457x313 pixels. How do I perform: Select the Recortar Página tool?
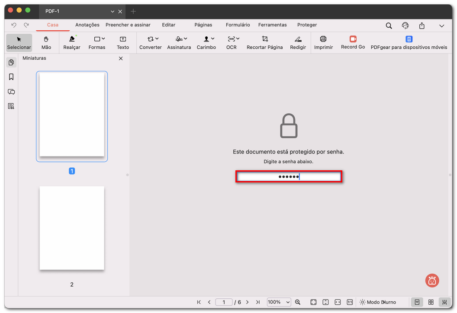click(264, 42)
